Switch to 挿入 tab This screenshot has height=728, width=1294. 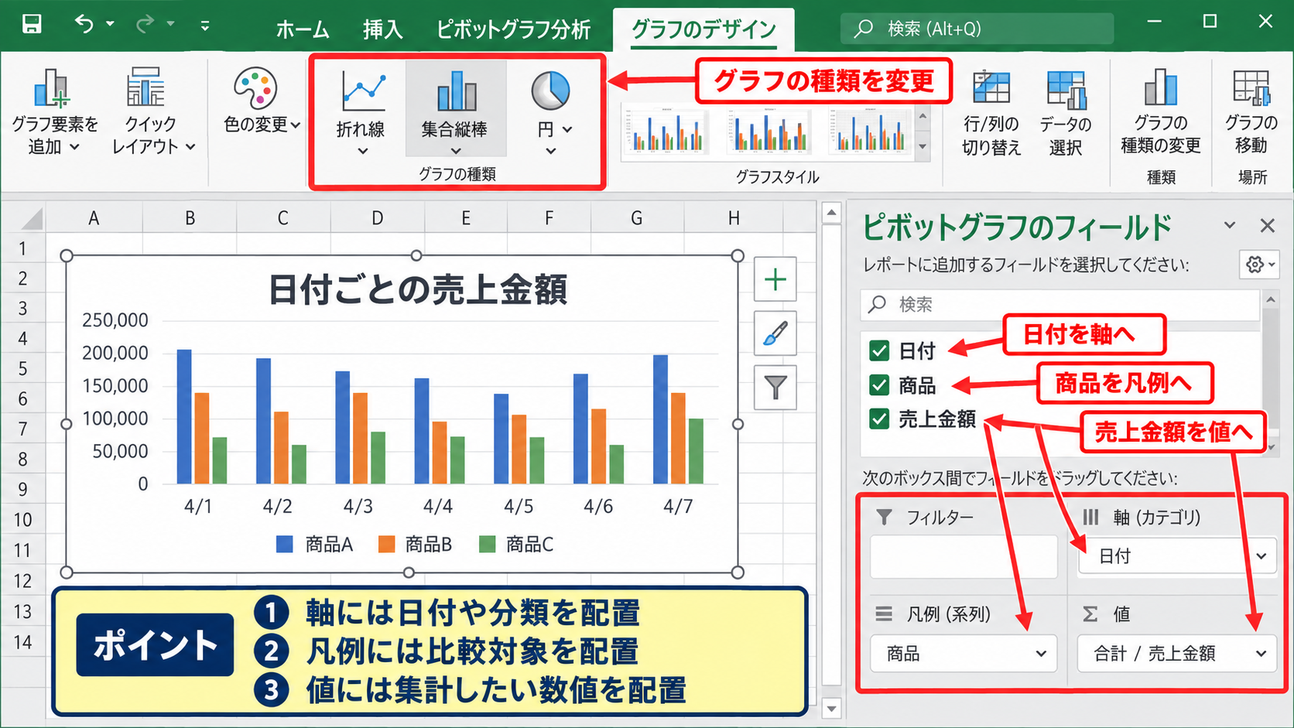(383, 30)
